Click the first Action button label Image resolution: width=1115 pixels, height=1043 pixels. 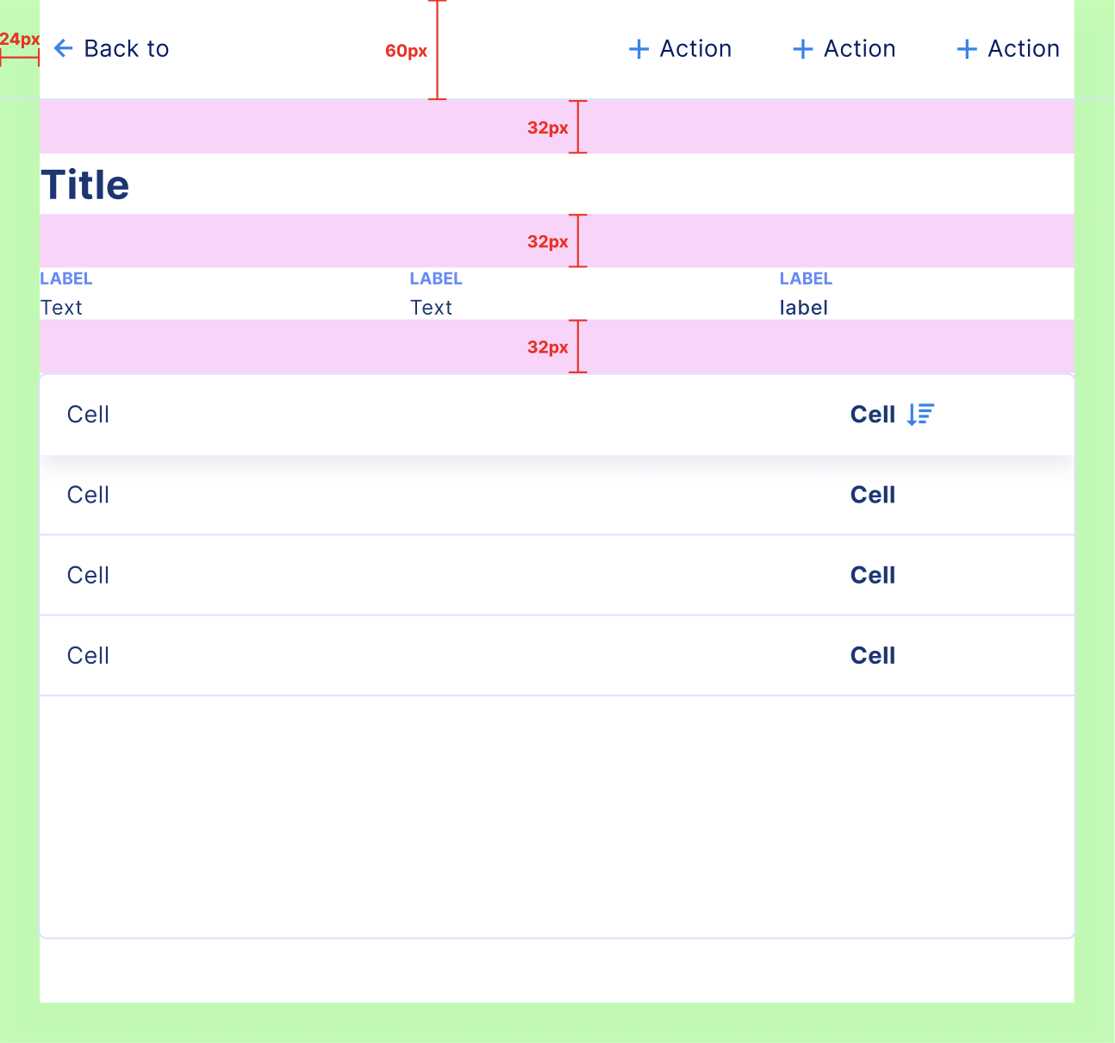coord(695,49)
